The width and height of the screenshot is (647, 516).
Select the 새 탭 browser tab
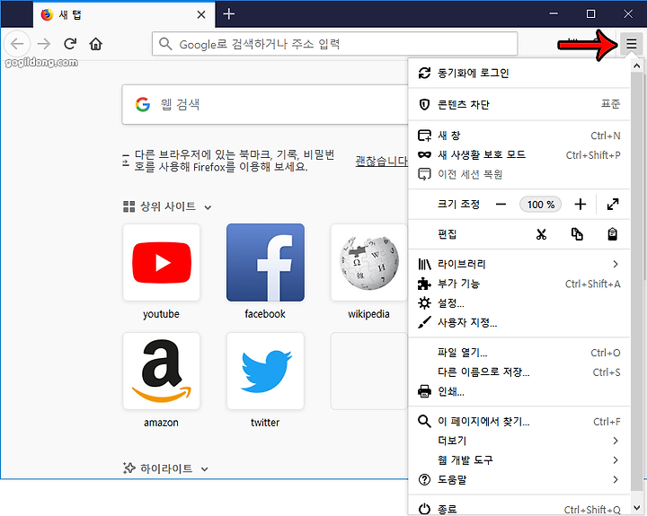[124, 15]
